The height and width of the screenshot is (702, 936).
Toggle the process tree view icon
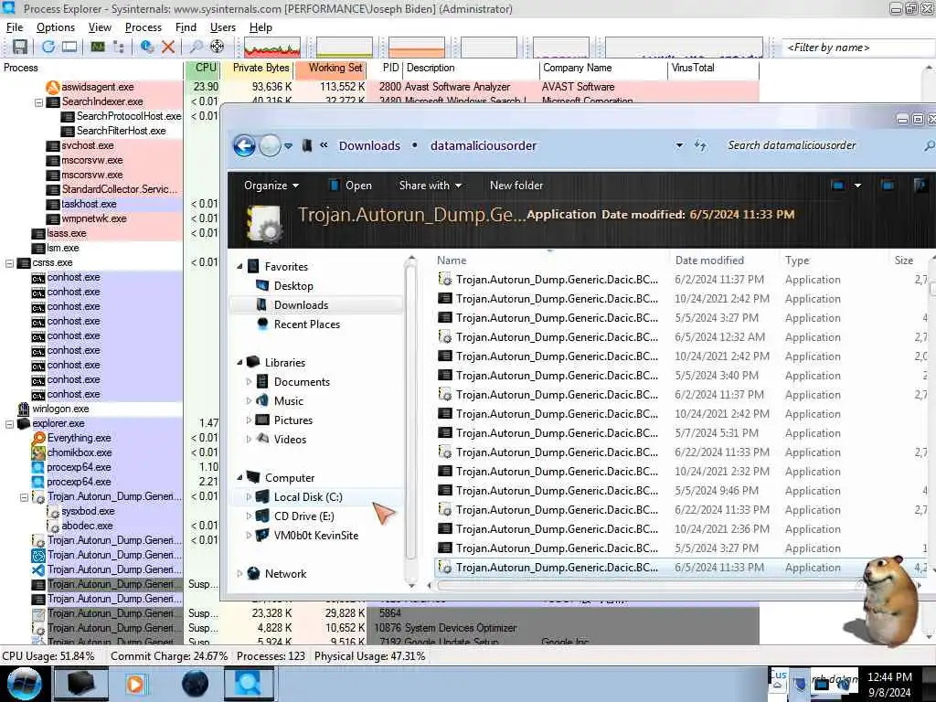click(x=119, y=47)
